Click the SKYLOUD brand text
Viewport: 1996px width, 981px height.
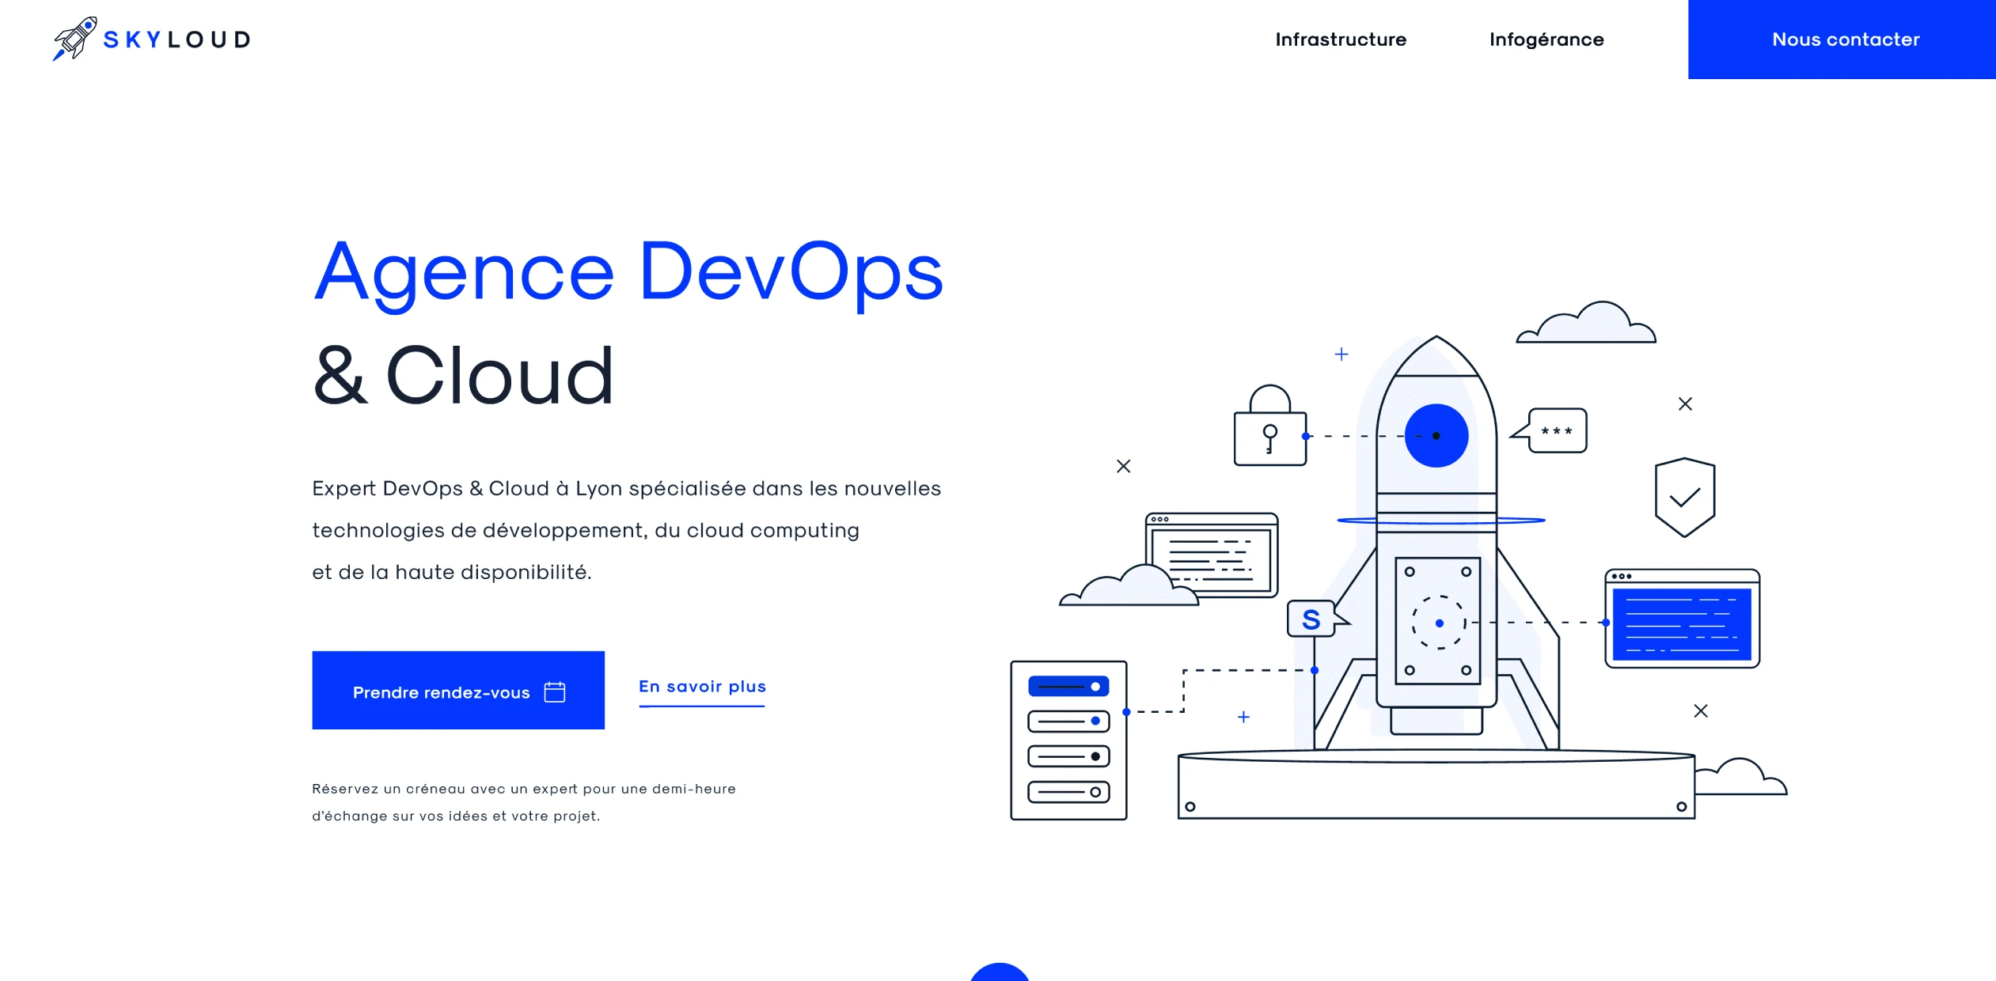tap(177, 40)
